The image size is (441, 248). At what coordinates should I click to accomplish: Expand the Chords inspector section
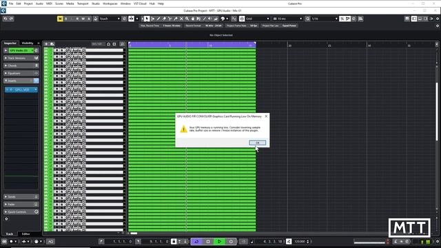[21, 65]
